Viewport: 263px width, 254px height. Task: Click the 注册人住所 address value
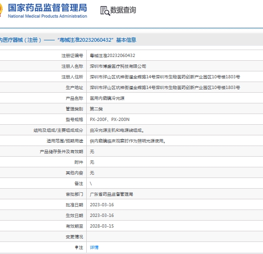(165, 77)
